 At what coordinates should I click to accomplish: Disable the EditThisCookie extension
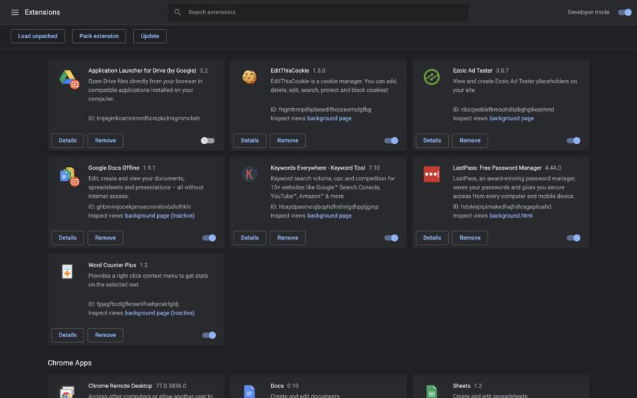(x=391, y=141)
